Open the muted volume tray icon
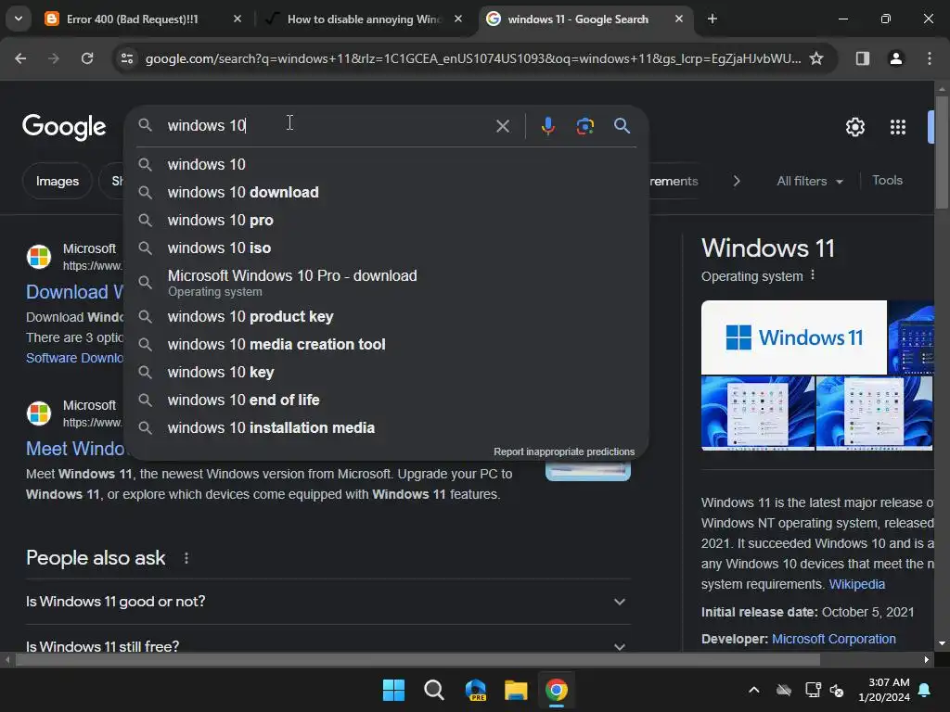 point(837,690)
